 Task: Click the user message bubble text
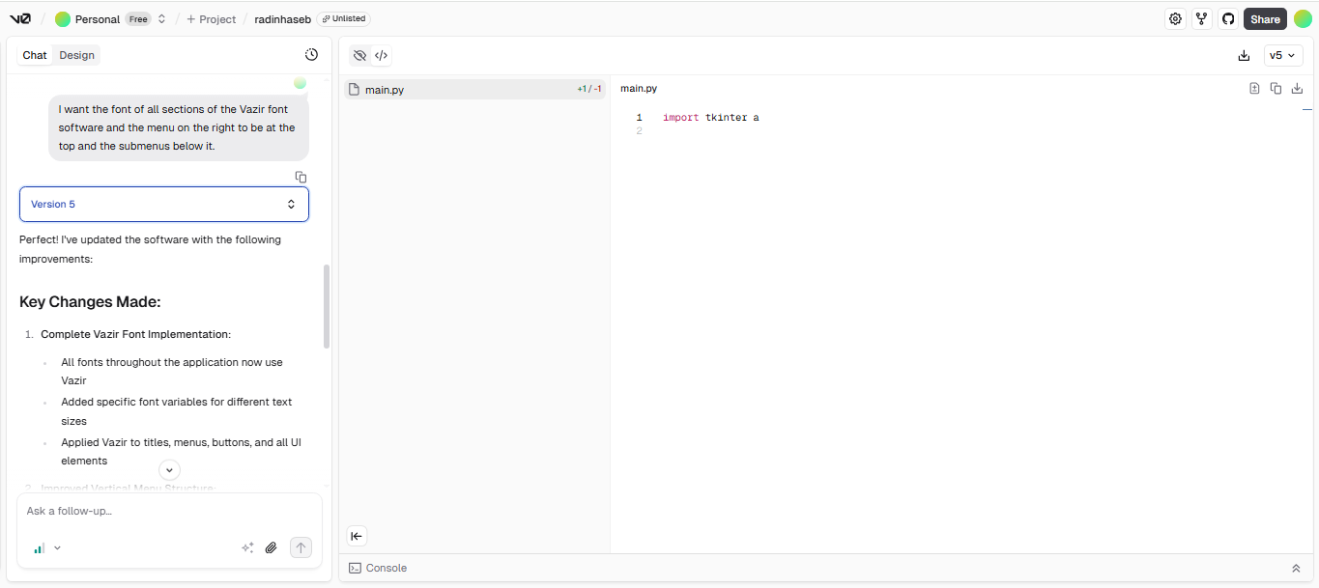click(x=177, y=127)
